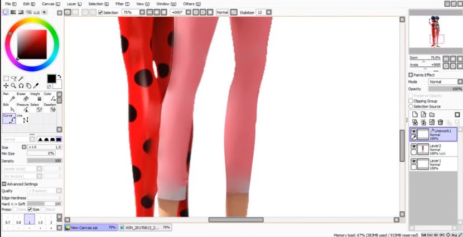Create a new linework layer

point(423,114)
